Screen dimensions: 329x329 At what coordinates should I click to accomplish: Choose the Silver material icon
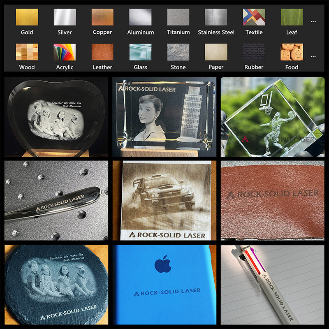click(65, 17)
